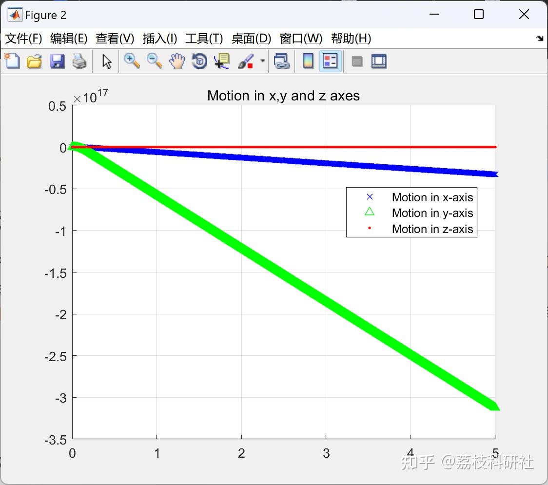
Task: Select the Zoom Out tool
Action: coord(154,61)
